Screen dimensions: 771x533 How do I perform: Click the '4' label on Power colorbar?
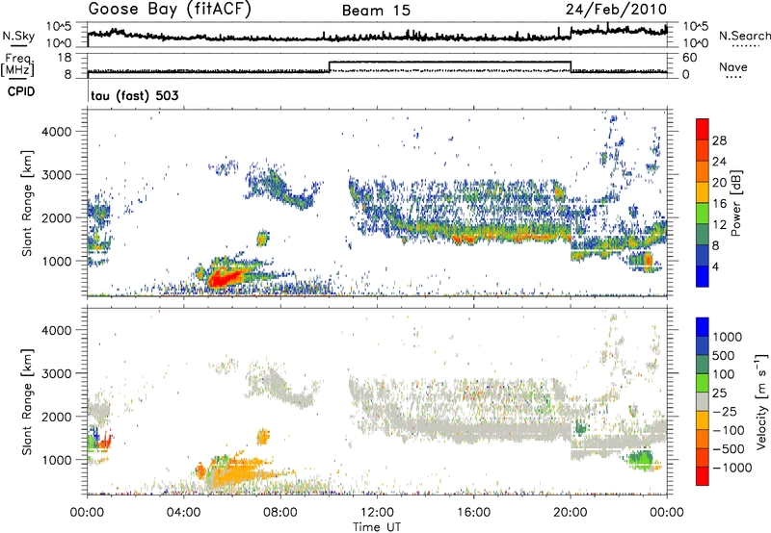click(x=715, y=266)
